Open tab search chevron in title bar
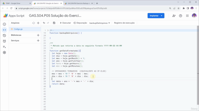 (x=178, y=2)
